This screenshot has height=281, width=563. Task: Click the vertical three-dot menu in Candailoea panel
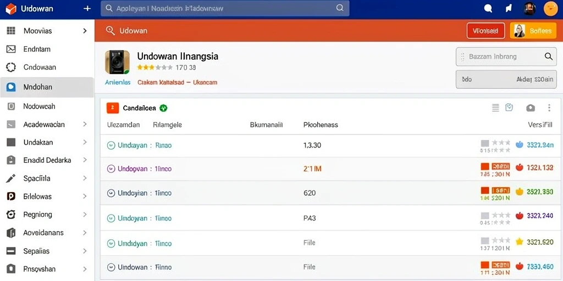coord(549,108)
